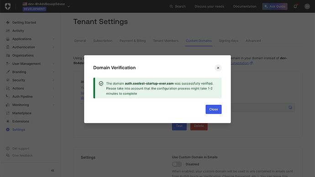Open the Payment & Billing tab

pos(132,41)
